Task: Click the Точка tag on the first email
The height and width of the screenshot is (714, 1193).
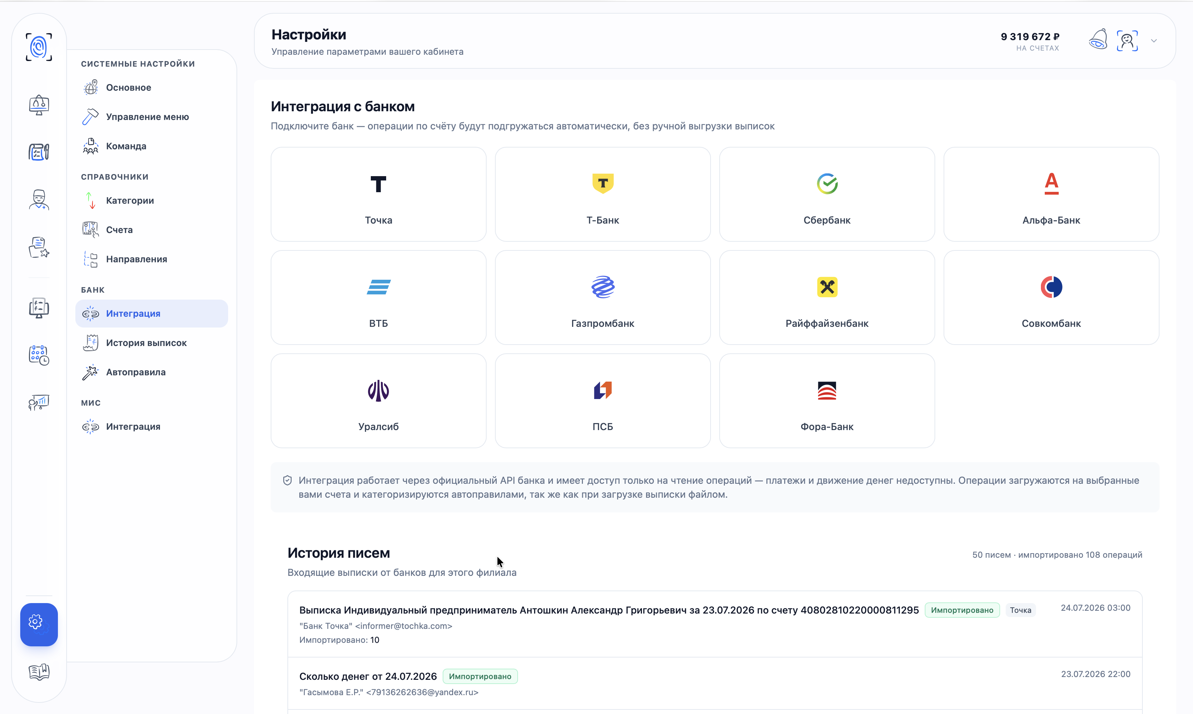Action: point(1020,610)
